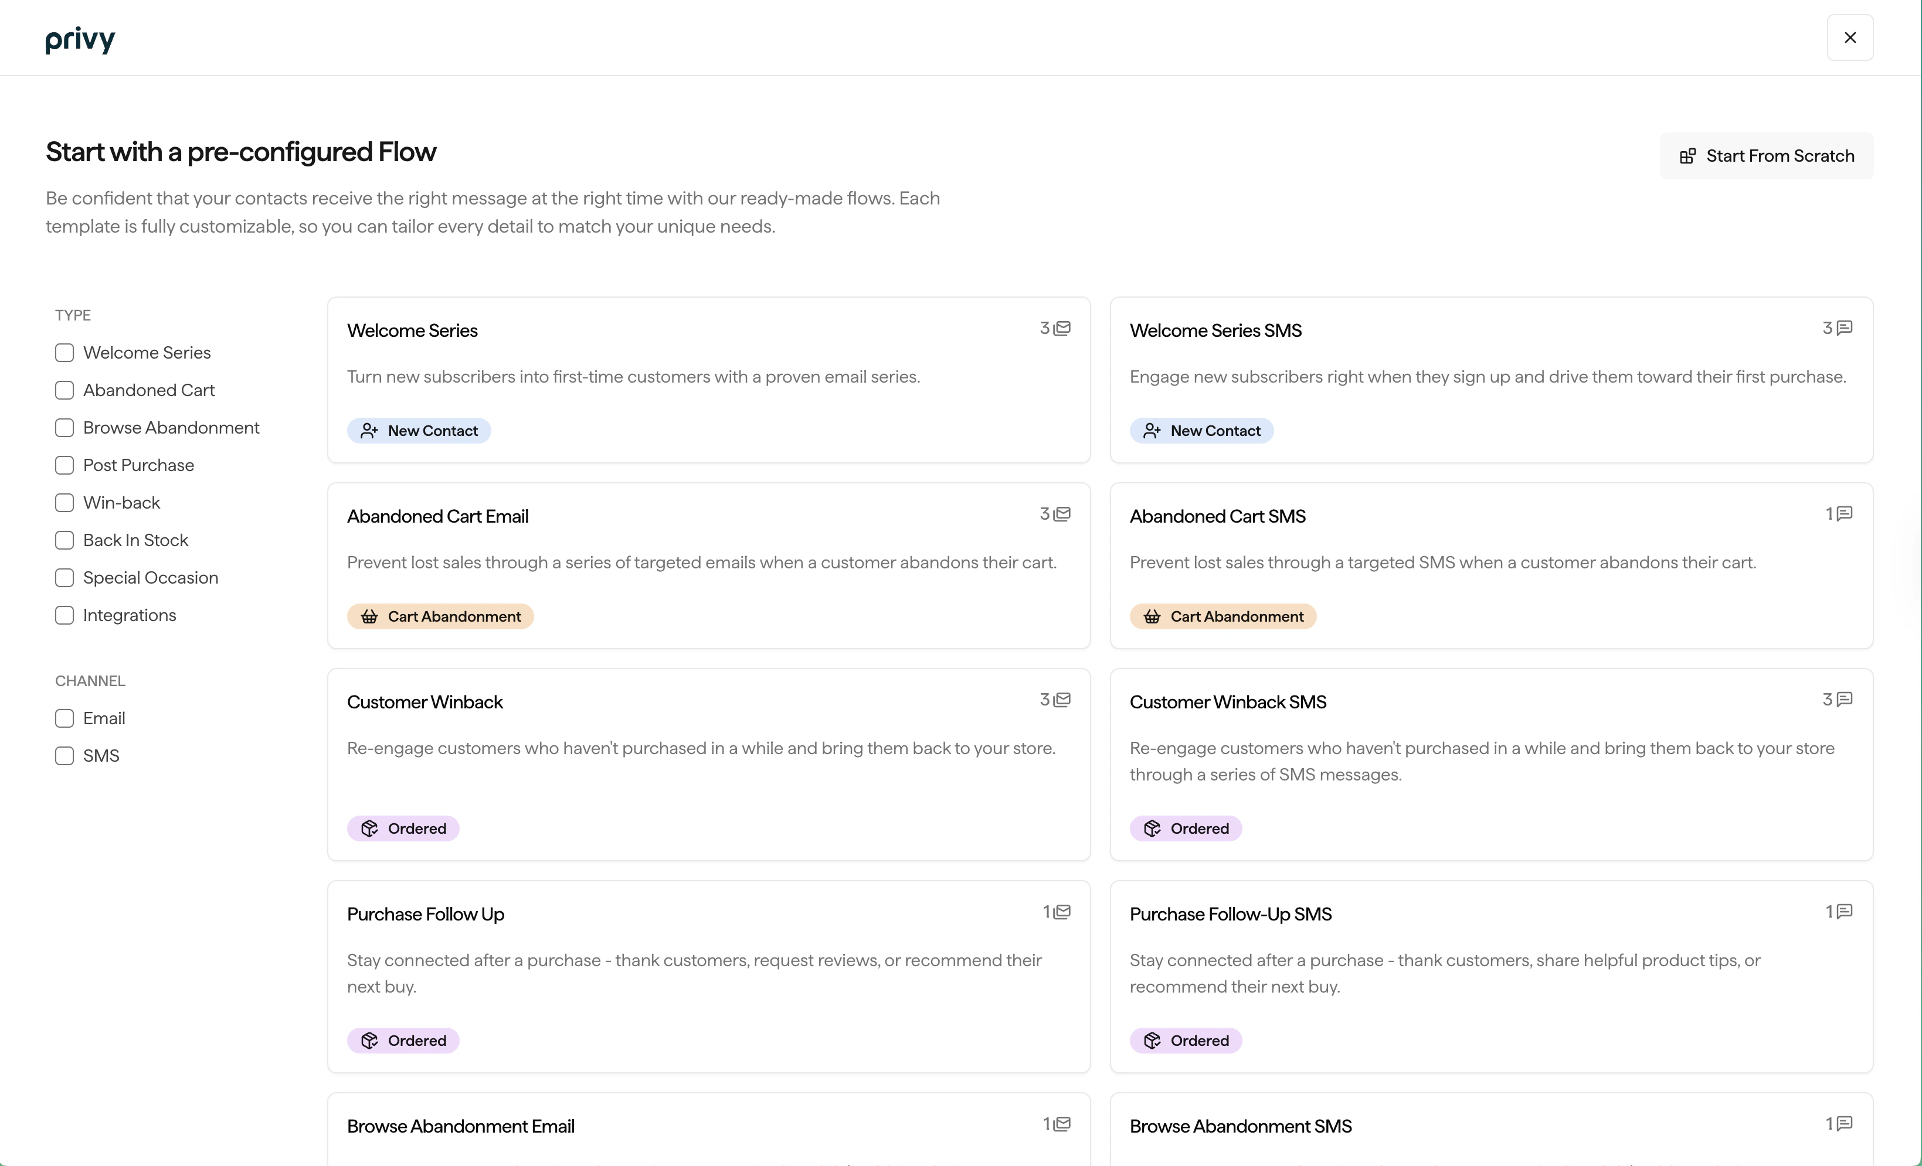Toggle the Integrations filter checkbox
Image resolution: width=1922 pixels, height=1166 pixels.
[64, 615]
